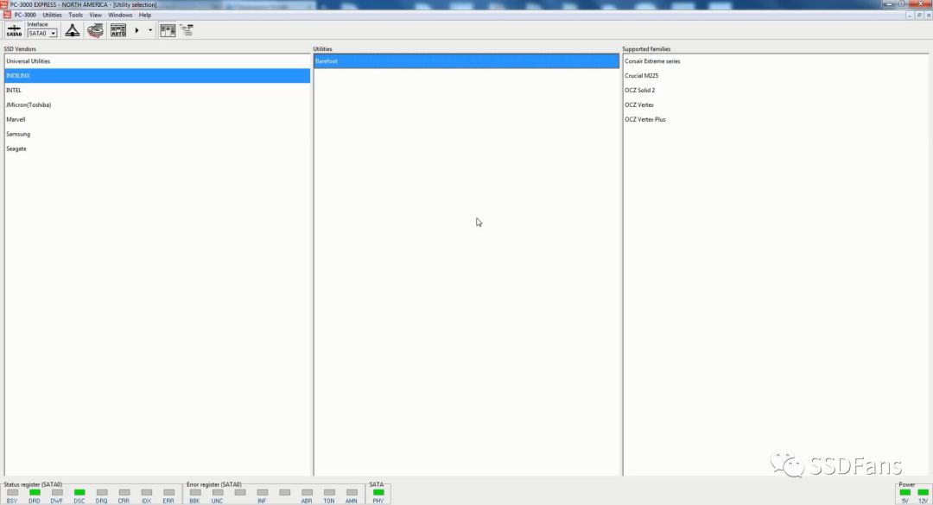Screen dimensions: 933x505
Task: Open the View menu
Action: point(95,15)
